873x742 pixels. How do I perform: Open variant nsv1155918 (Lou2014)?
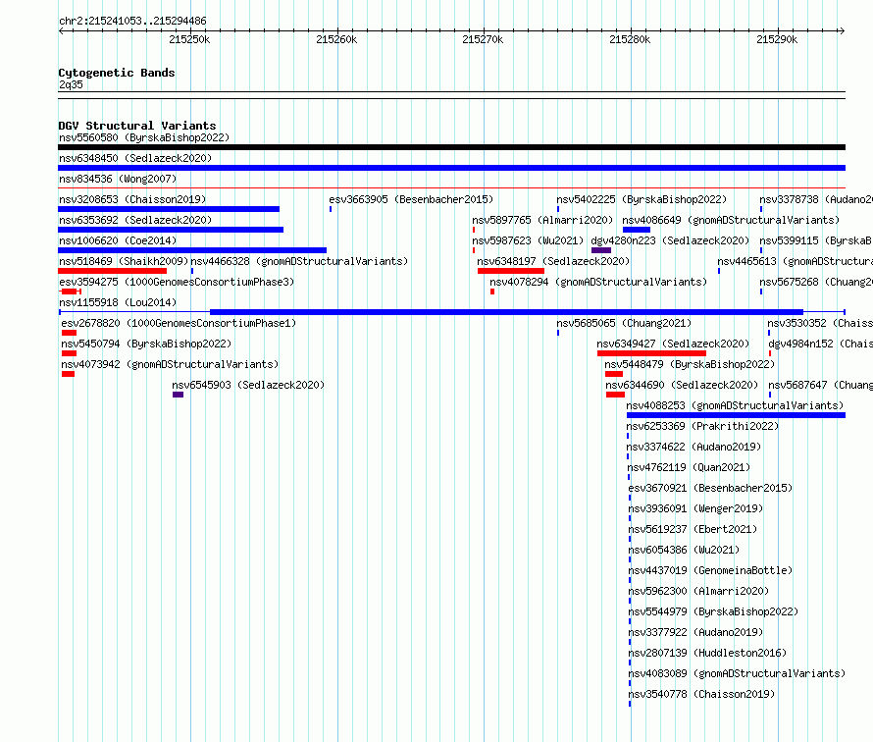point(118,302)
